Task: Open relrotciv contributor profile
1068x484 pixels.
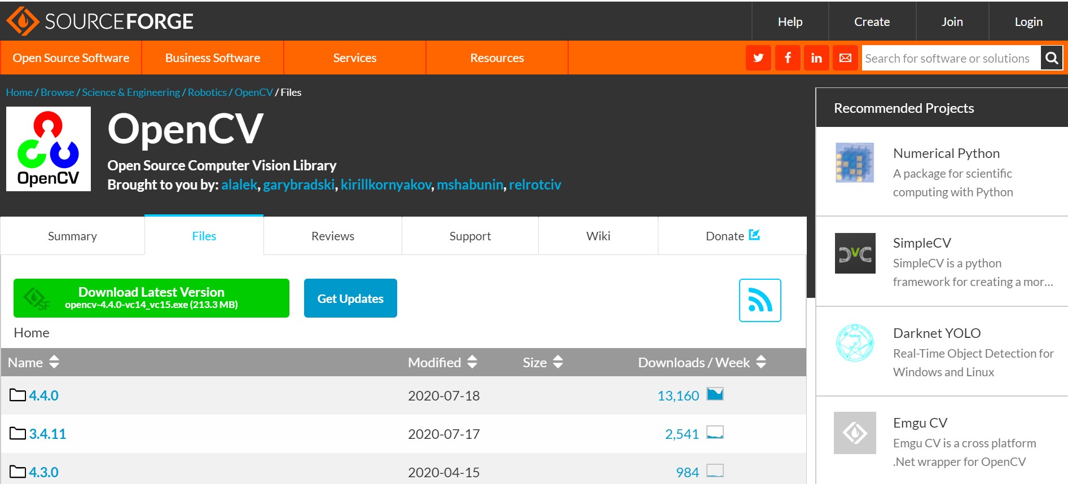Action: pyautogui.click(x=535, y=184)
